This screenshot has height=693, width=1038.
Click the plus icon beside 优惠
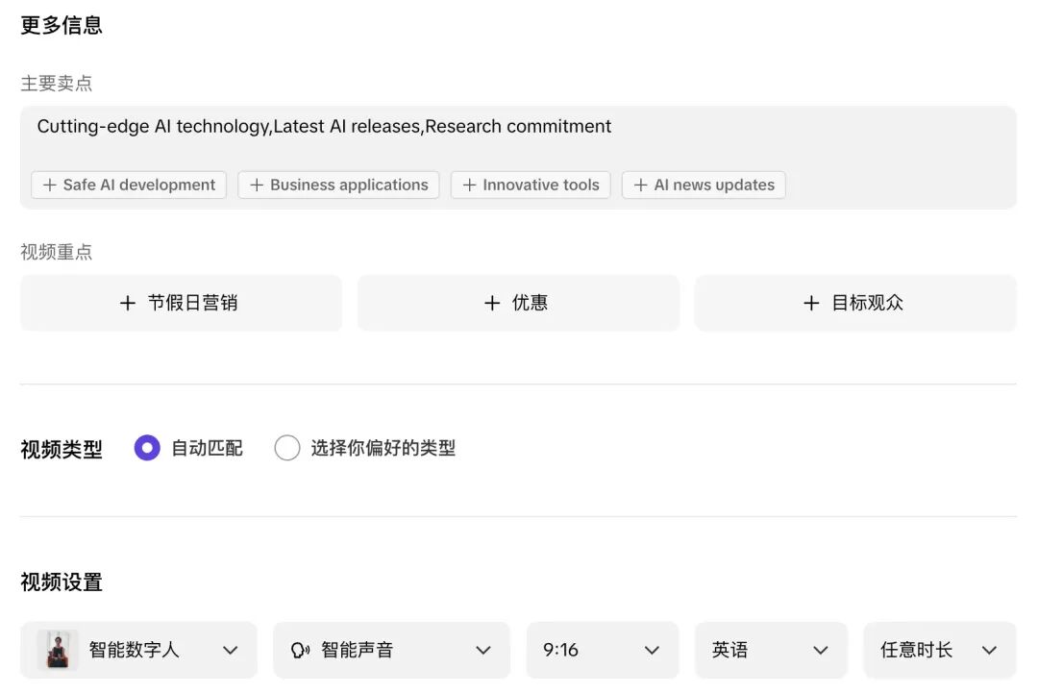492,303
